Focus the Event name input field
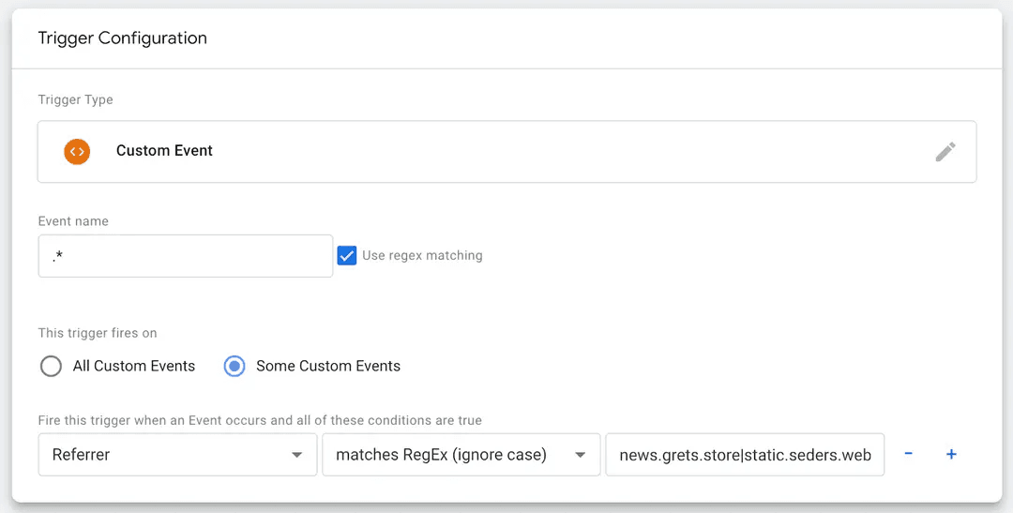This screenshot has height=513, width=1013. click(186, 256)
